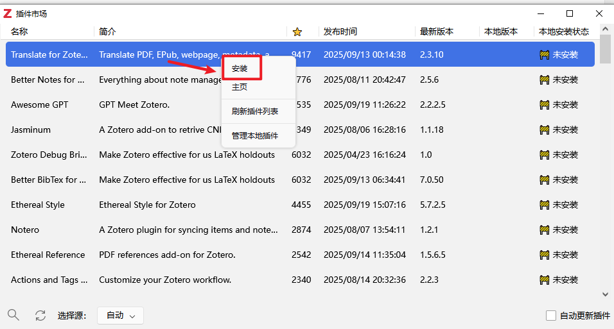Click not-installed status icon for Jasminum
Screen dimensions: 614x329
click(x=545, y=130)
